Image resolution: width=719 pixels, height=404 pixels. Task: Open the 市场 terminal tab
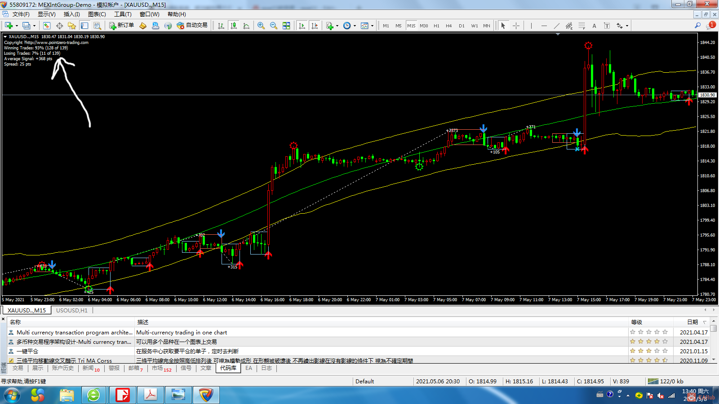pos(161,368)
